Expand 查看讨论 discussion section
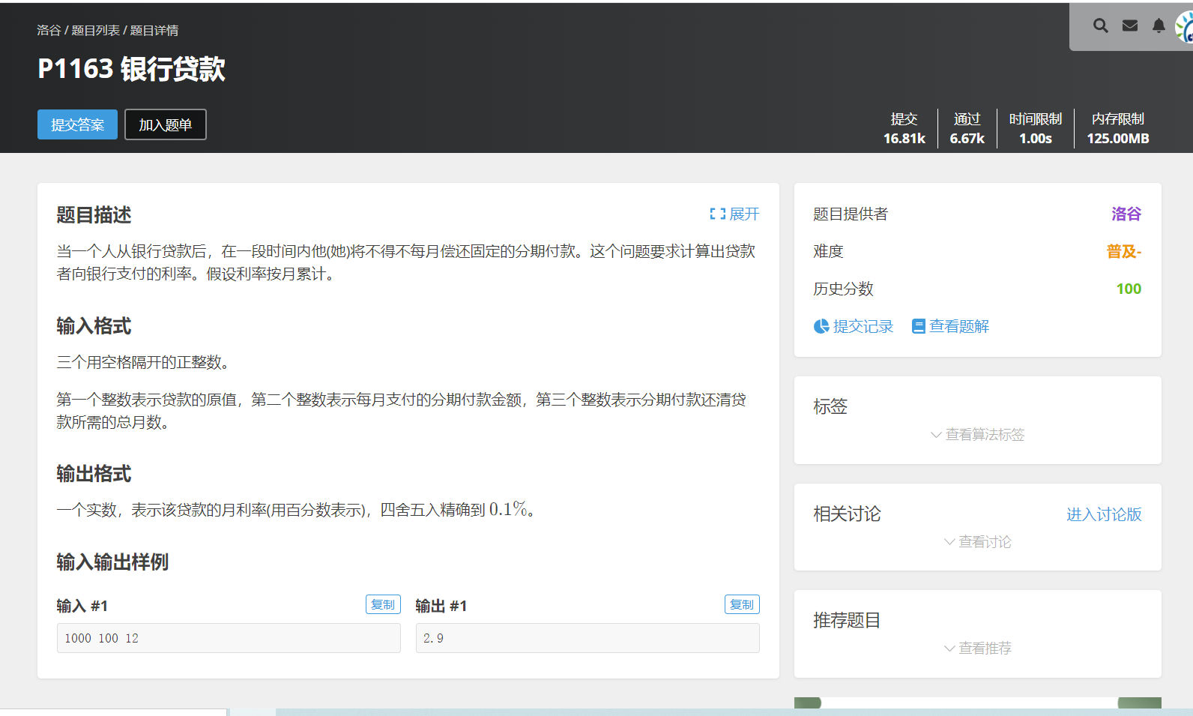Viewport: 1193px width, 716px height. coord(977,542)
